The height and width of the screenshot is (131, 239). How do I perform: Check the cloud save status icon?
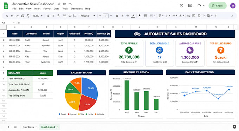[x=70, y=4]
